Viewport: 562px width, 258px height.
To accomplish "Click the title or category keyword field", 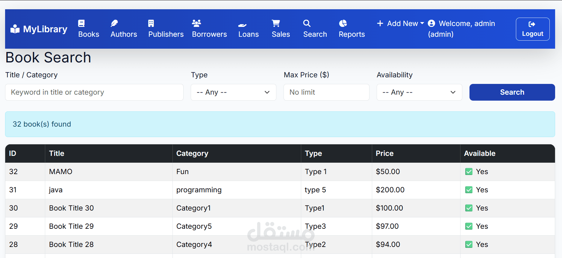I will (x=94, y=92).
